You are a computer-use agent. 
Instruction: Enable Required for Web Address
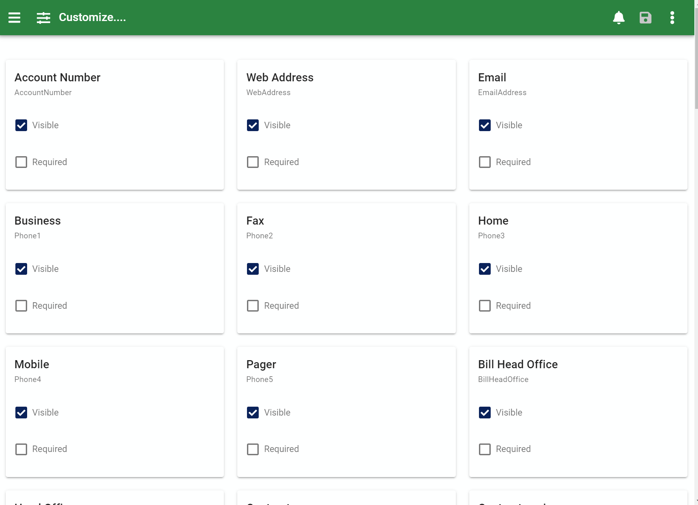pos(253,162)
